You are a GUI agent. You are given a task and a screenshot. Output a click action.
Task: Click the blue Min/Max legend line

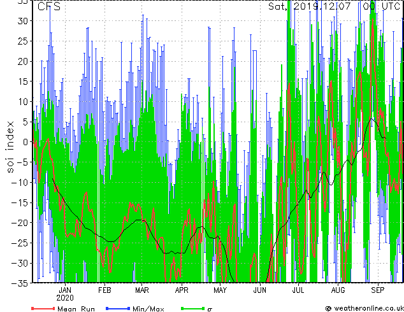(118, 308)
